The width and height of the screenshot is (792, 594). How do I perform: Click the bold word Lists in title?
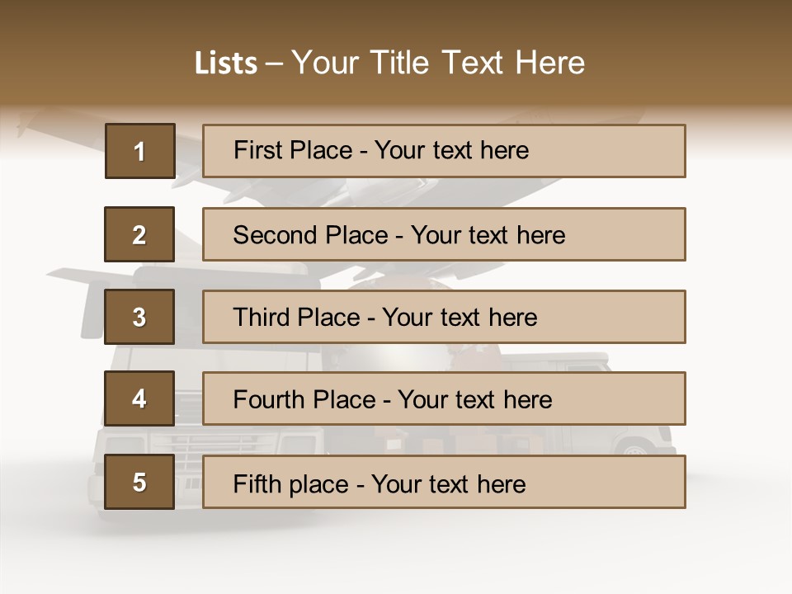point(226,64)
